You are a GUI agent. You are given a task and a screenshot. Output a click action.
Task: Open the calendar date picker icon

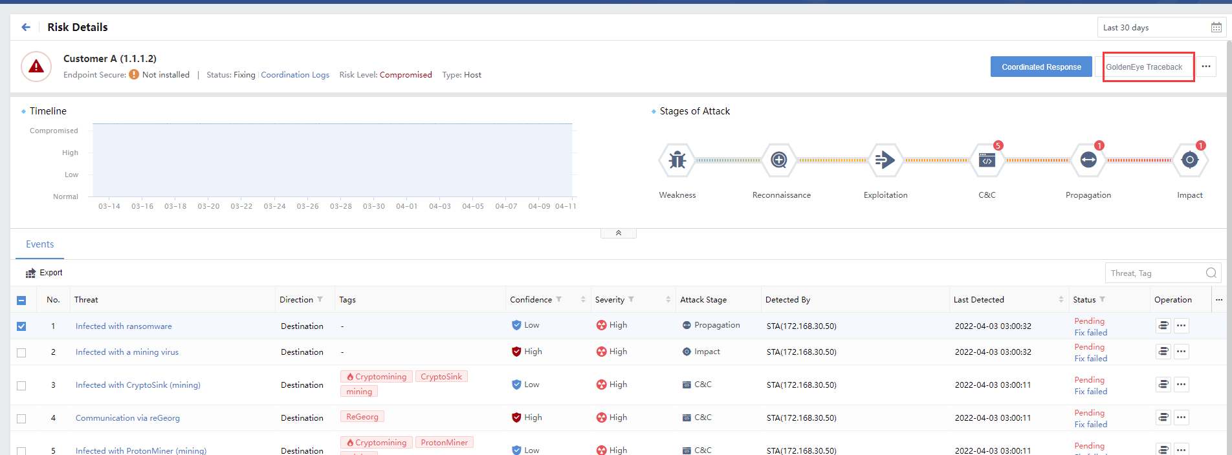tap(1216, 28)
